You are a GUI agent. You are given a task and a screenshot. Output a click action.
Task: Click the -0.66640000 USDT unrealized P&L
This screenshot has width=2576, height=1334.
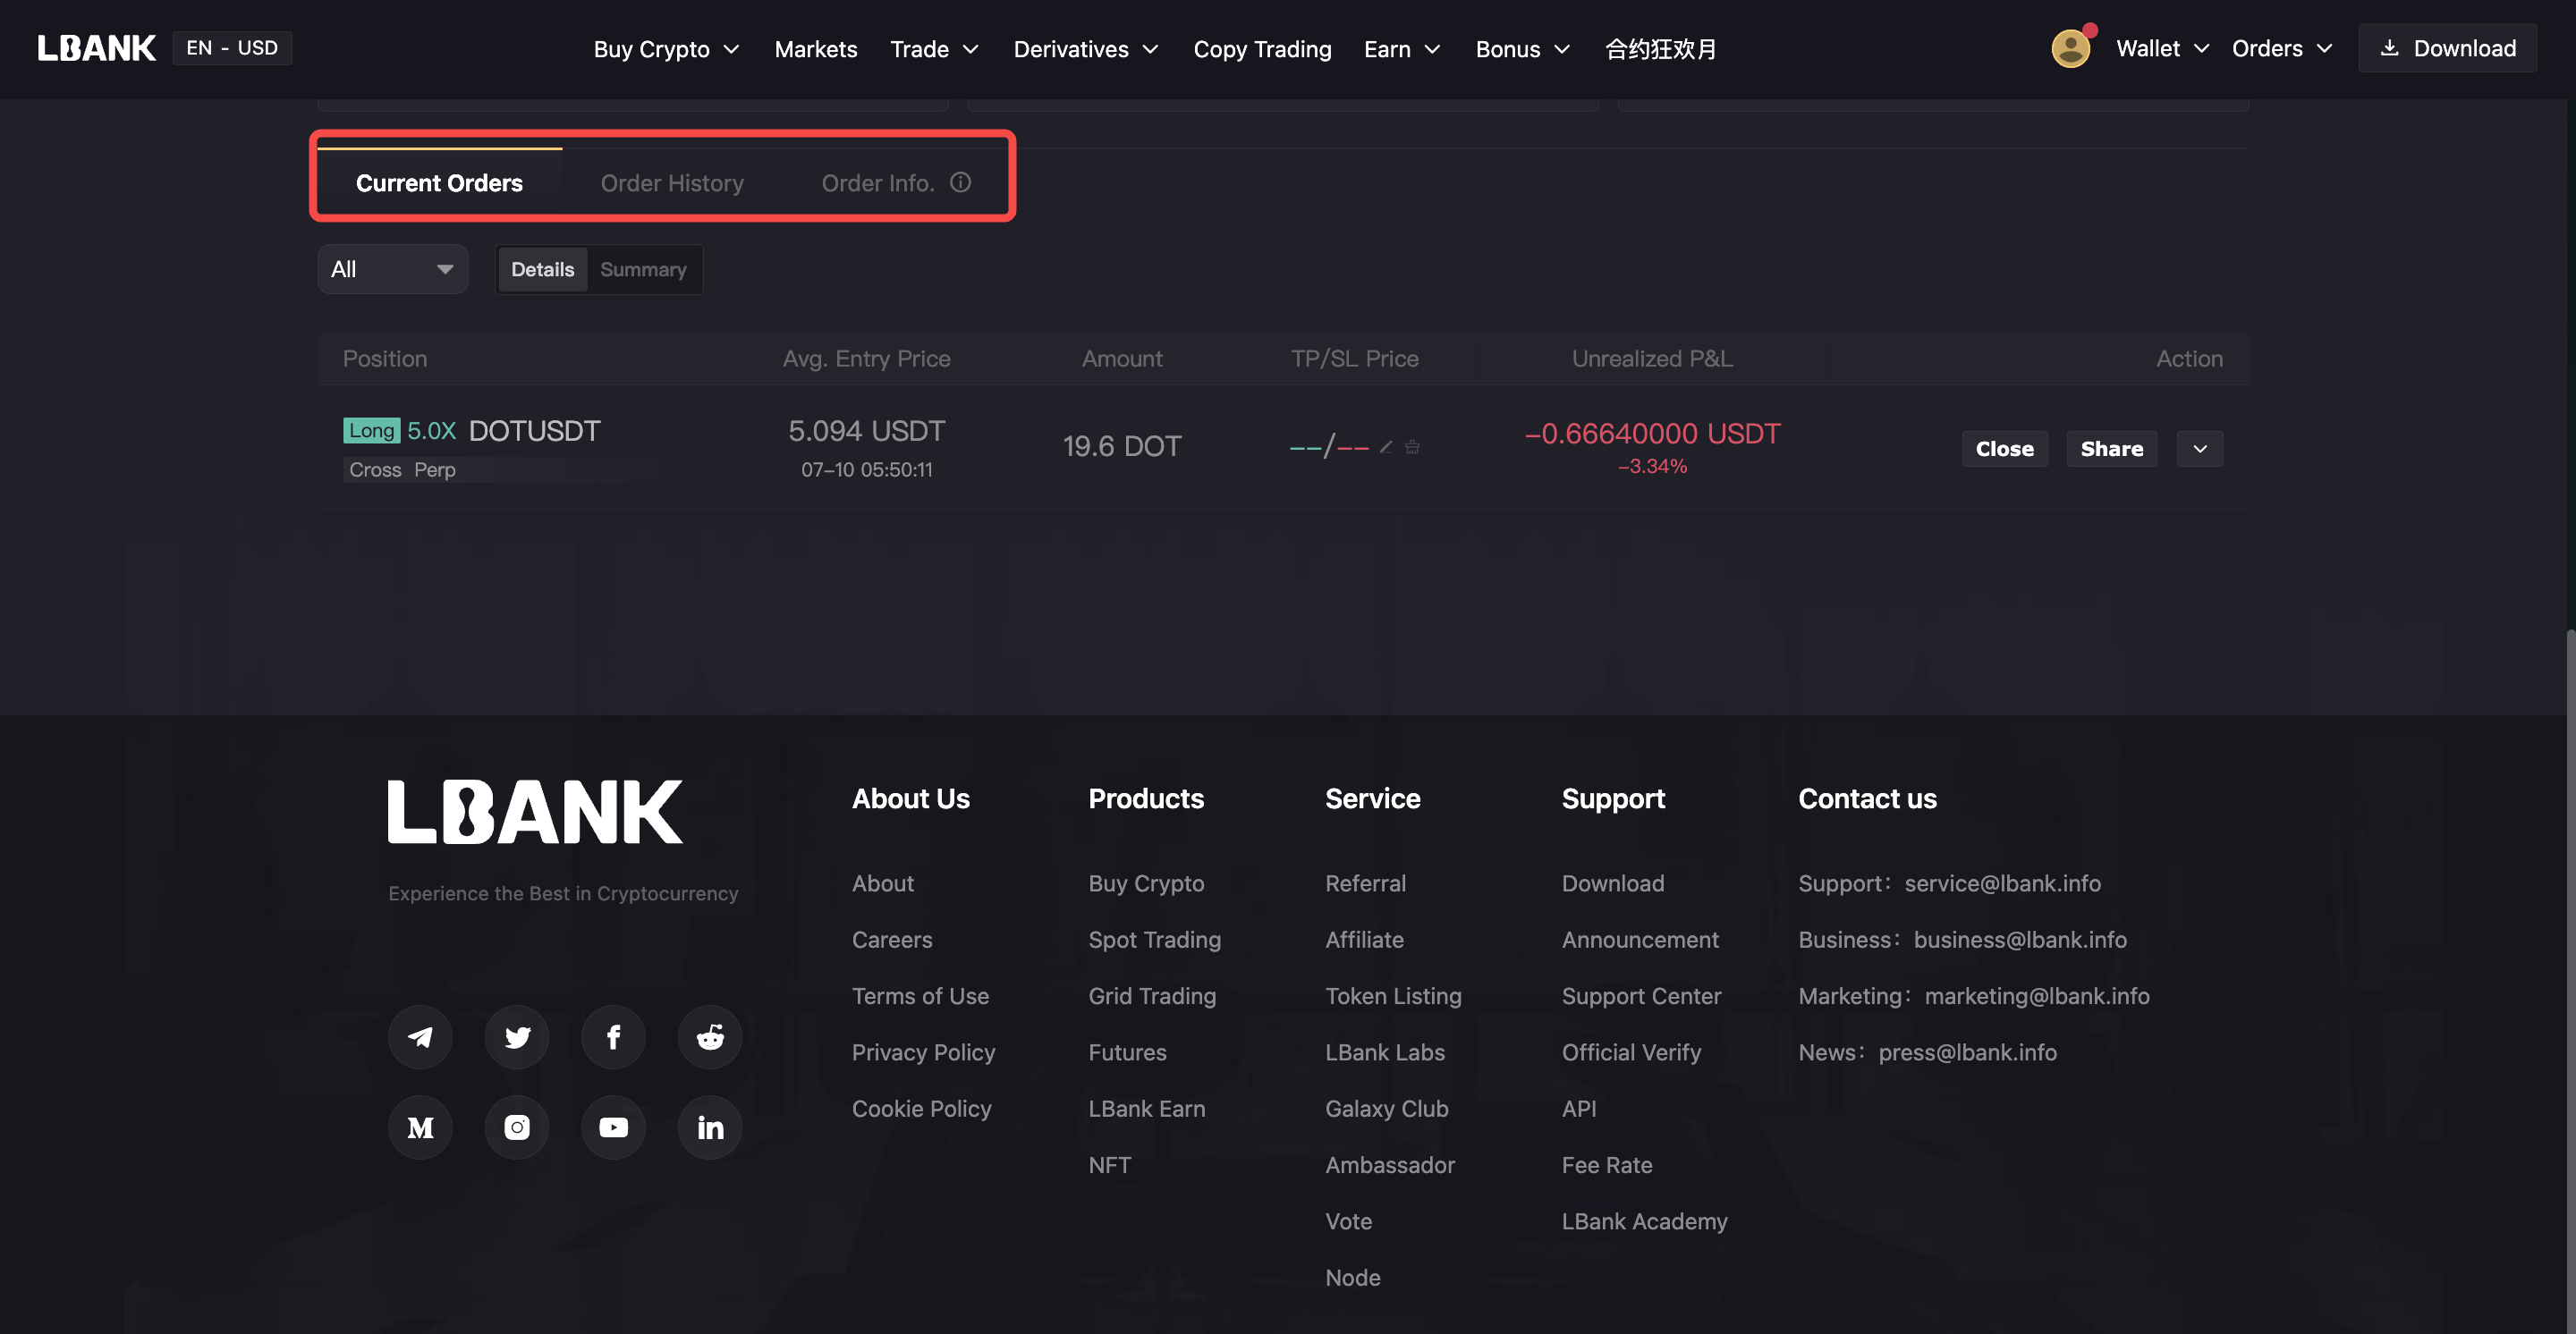point(1652,434)
